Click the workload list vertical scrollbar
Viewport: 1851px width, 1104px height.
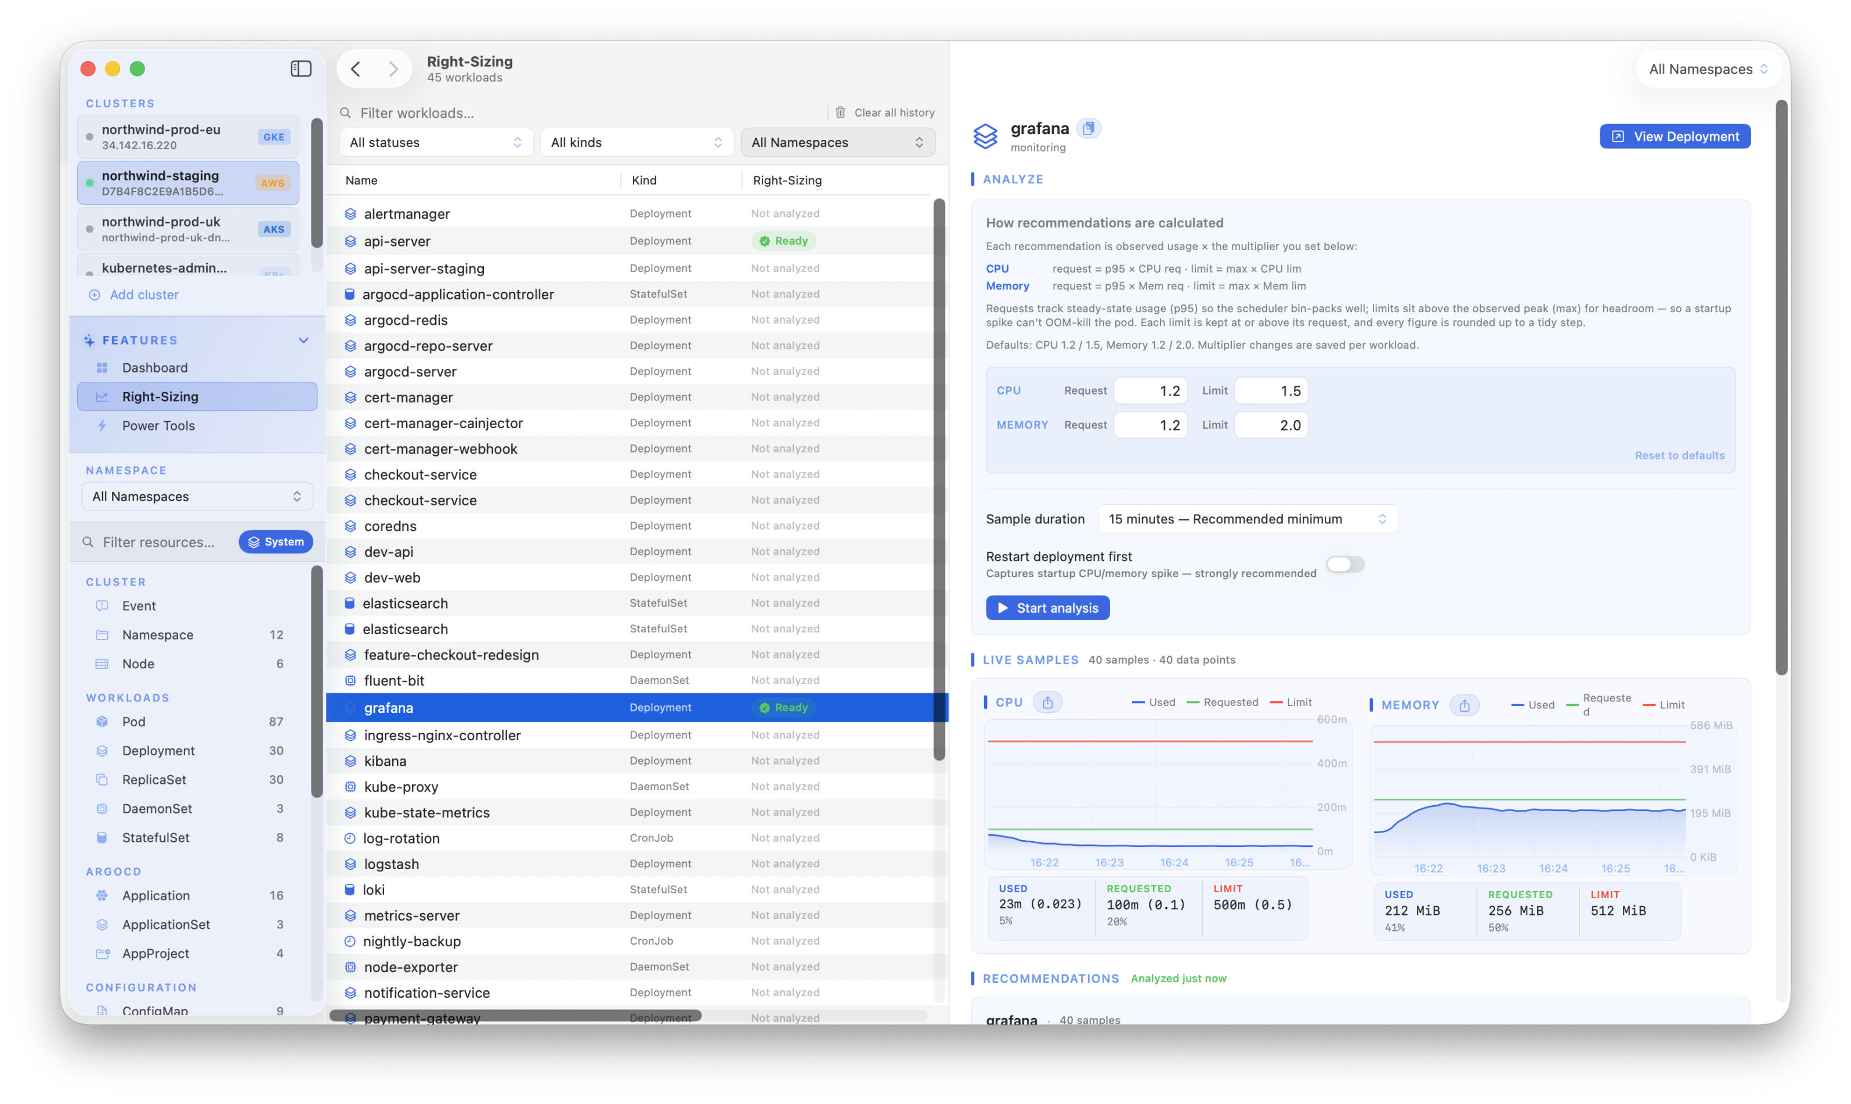[939, 479]
